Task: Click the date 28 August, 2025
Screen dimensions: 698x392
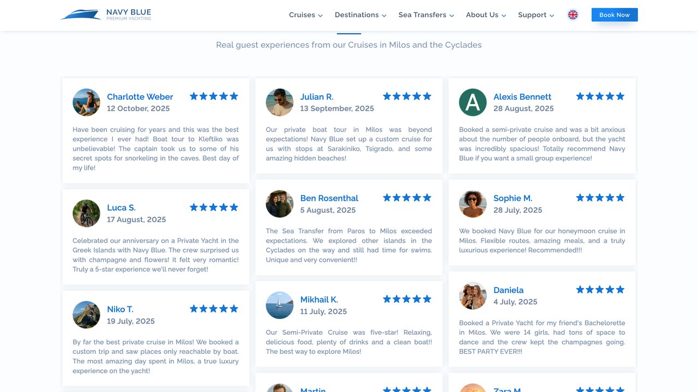Action: [523, 108]
